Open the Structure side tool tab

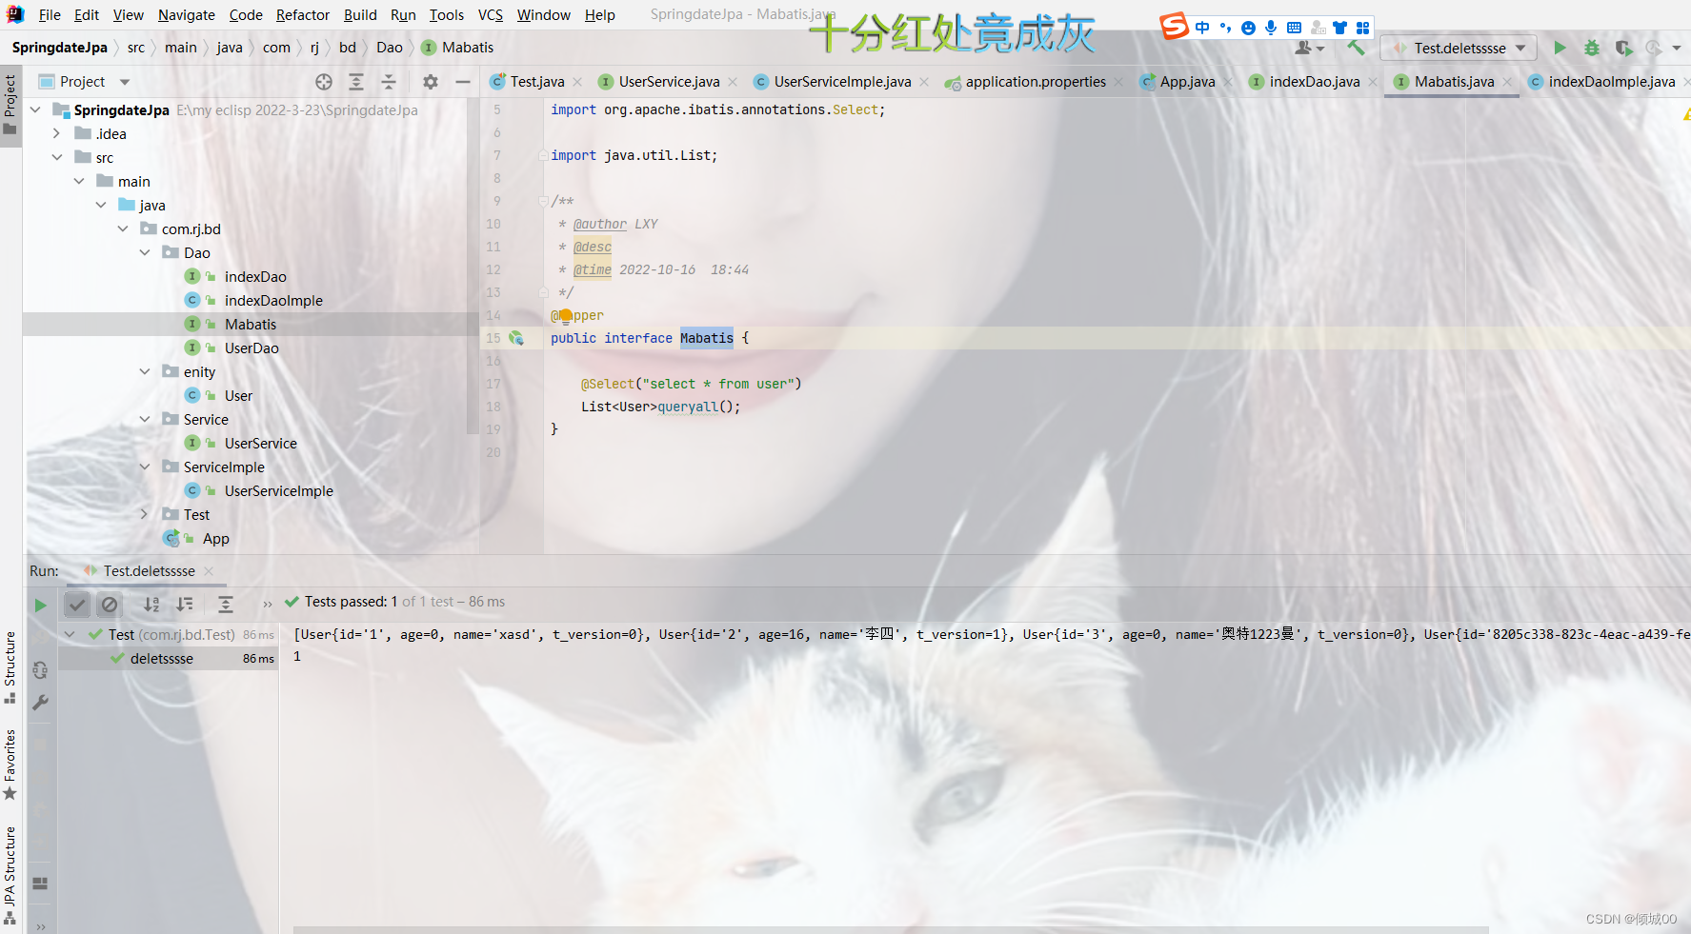(x=10, y=666)
